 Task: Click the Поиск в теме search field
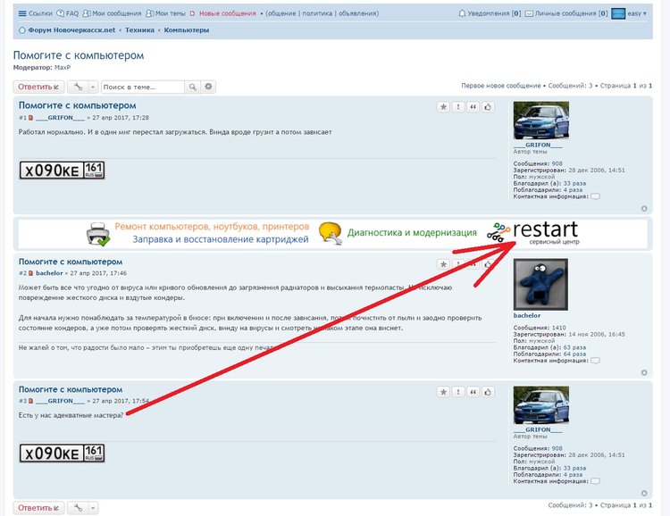click(x=142, y=87)
